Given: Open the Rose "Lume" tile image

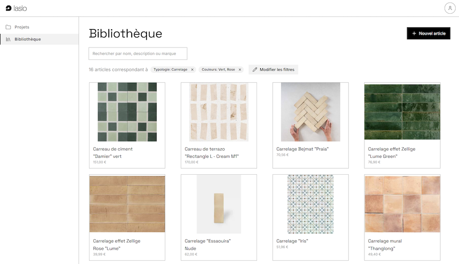Looking at the screenshot, I should pos(127,204).
